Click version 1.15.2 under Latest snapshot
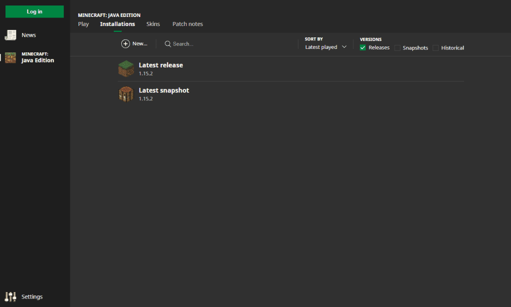 click(146, 99)
